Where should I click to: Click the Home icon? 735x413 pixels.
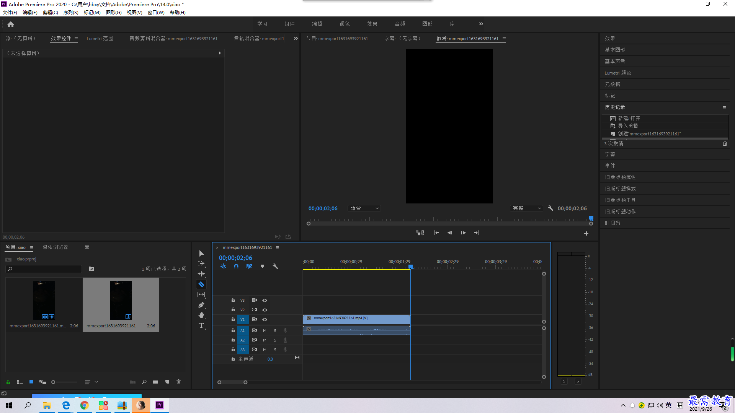pyautogui.click(x=11, y=24)
